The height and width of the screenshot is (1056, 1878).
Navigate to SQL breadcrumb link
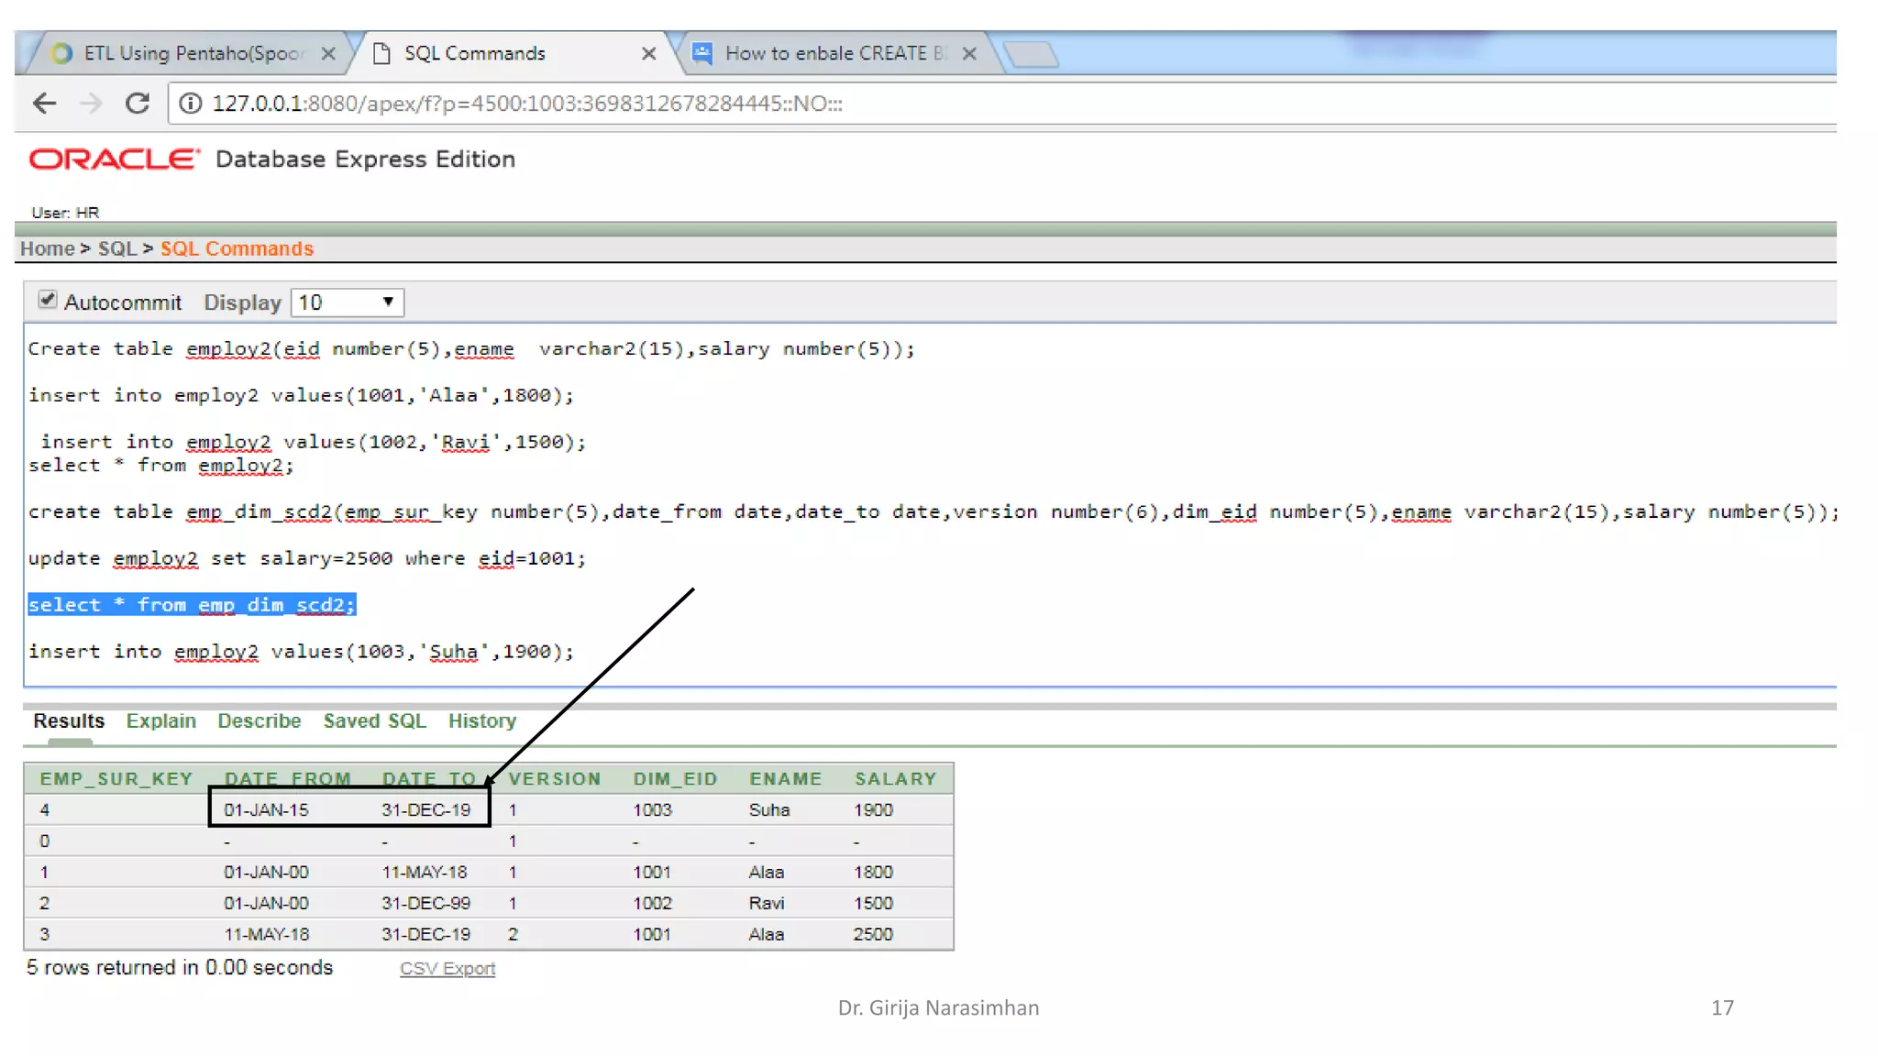pyautogui.click(x=116, y=249)
